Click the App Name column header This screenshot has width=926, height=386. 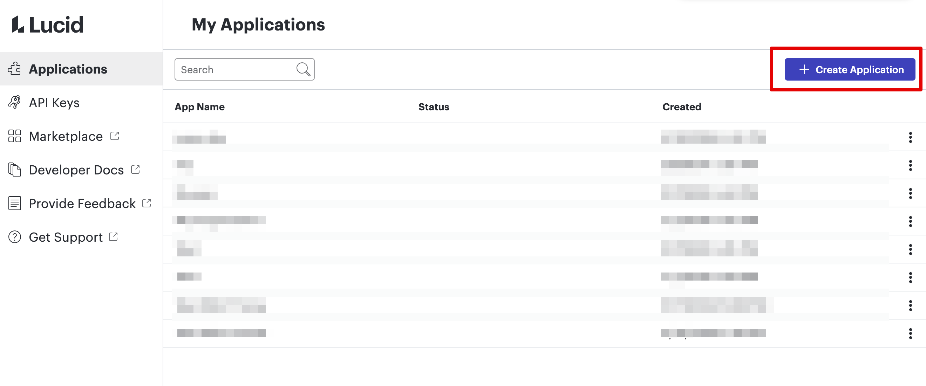point(199,107)
